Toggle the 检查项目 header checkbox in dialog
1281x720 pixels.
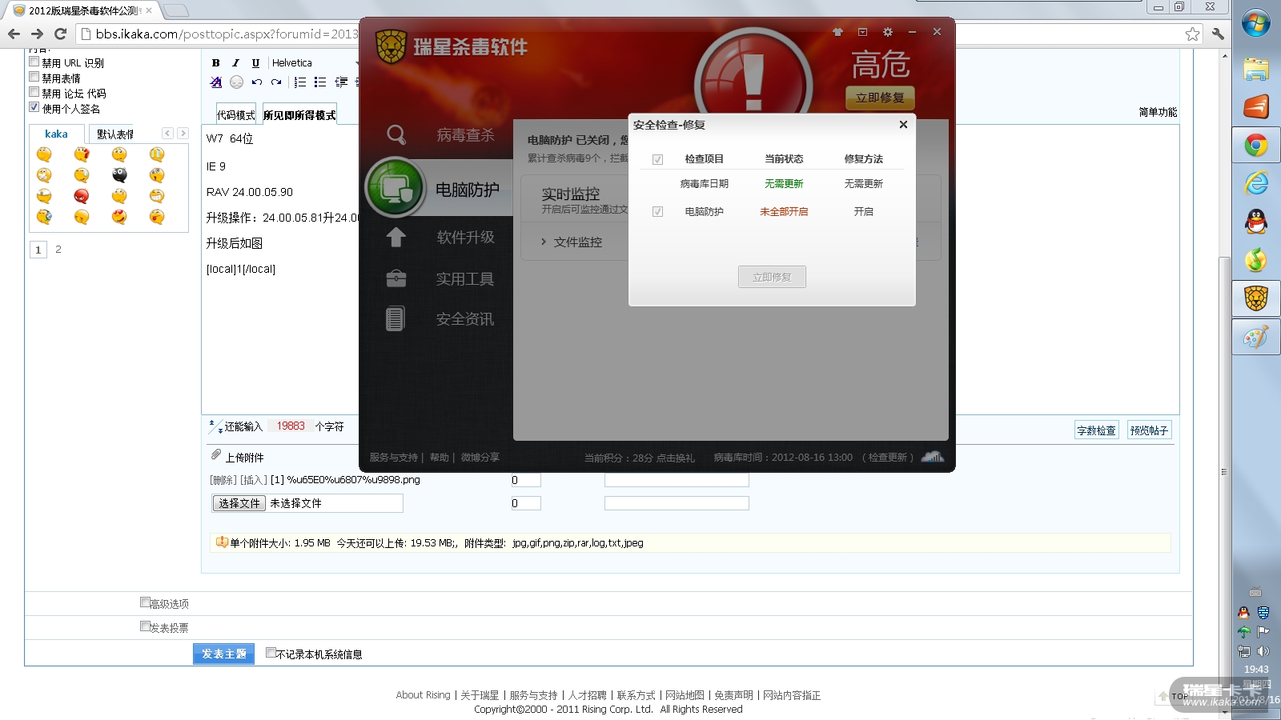(x=657, y=159)
